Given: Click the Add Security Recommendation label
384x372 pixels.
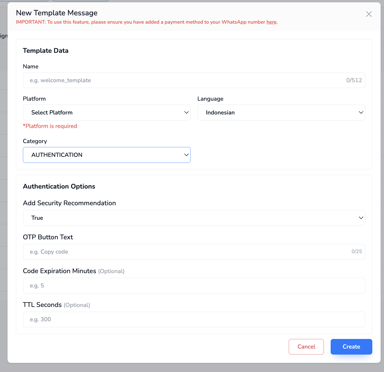Looking at the screenshot, I should (x=69, y=203).
